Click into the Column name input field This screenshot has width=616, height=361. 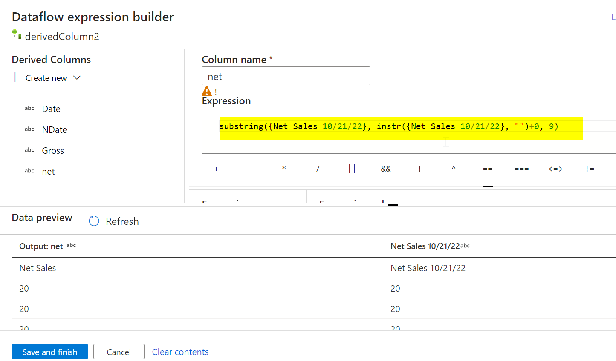tap(286, 76)
